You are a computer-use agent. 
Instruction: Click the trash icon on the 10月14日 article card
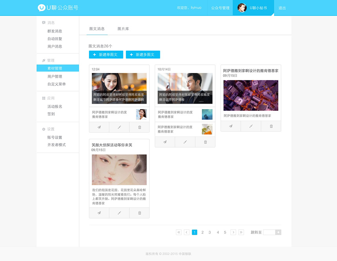205,142
